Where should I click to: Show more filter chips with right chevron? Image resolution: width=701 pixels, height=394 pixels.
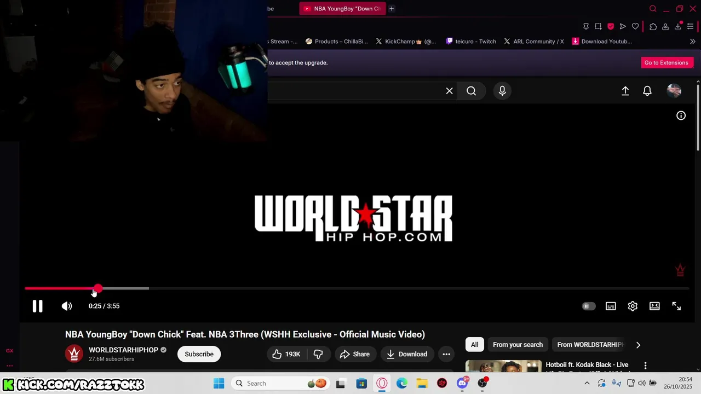point(638,345)
